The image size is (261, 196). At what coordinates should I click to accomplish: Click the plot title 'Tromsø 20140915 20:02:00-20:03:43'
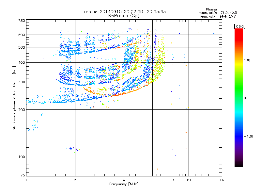pyautogui.click(x=124, y=11)
